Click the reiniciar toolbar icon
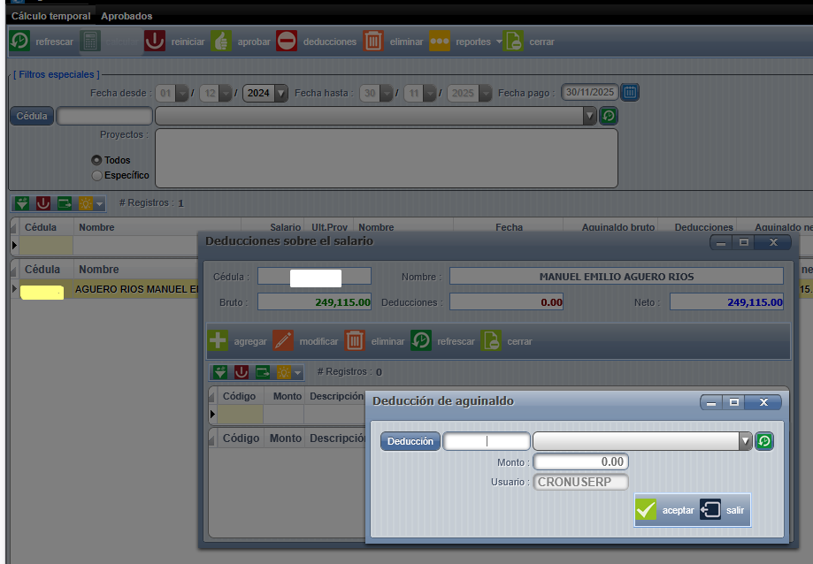 click(155, 42)
